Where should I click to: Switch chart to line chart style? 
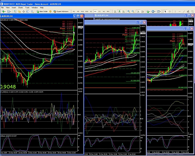coord(124,12)
